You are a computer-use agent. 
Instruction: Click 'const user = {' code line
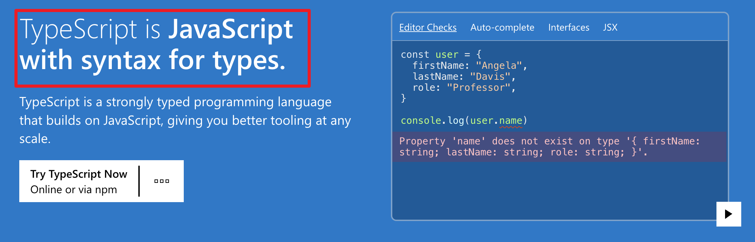(x=441, y=54)
